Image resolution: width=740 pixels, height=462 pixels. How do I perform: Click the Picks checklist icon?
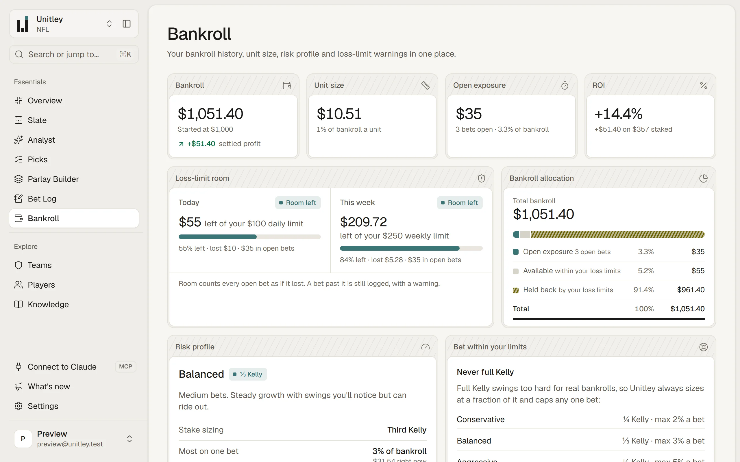point(18,159)
